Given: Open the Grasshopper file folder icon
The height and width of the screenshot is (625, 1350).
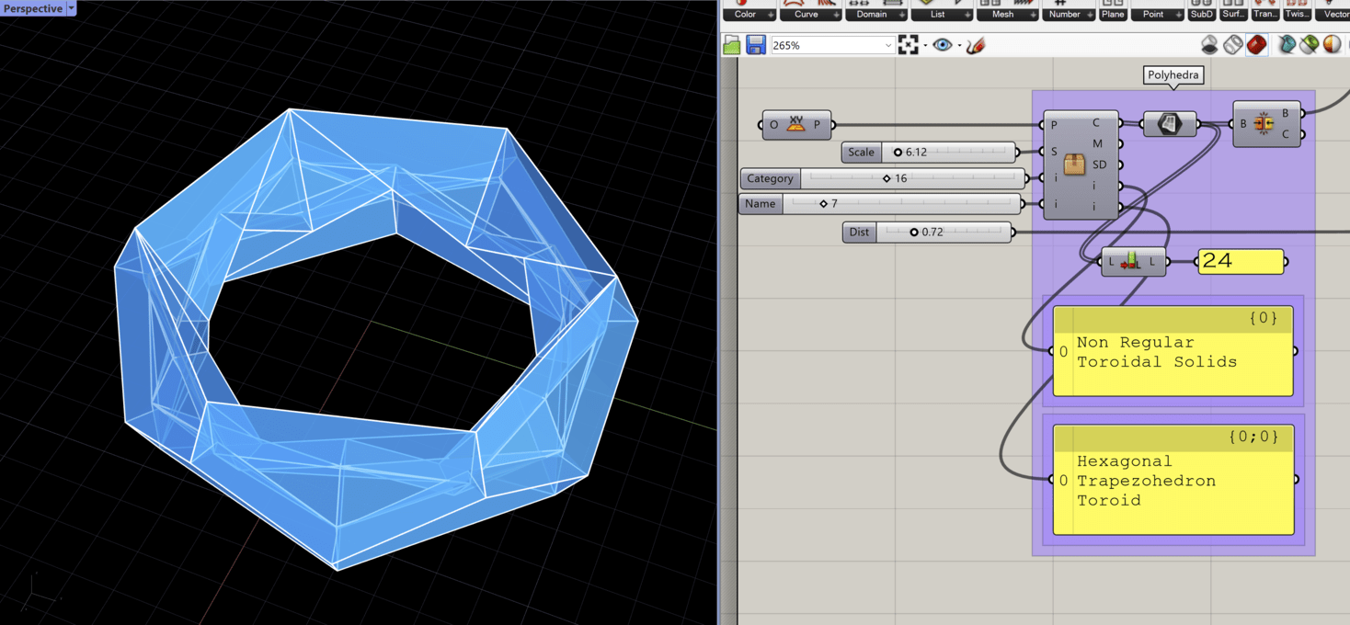Looking at the screenshot, I should coord(732,45).
